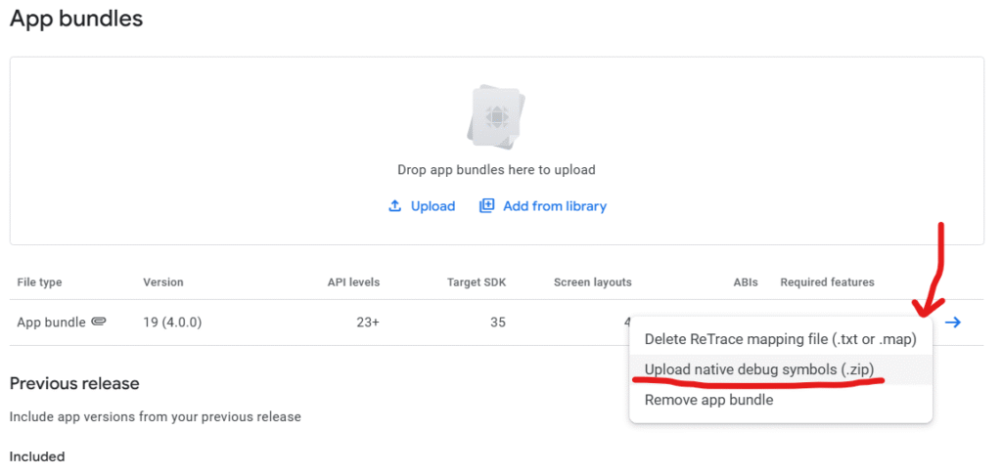Click the Required features column header
Image resolution: width=1002 pixels, height=475 pixels.
coord(827,282)
